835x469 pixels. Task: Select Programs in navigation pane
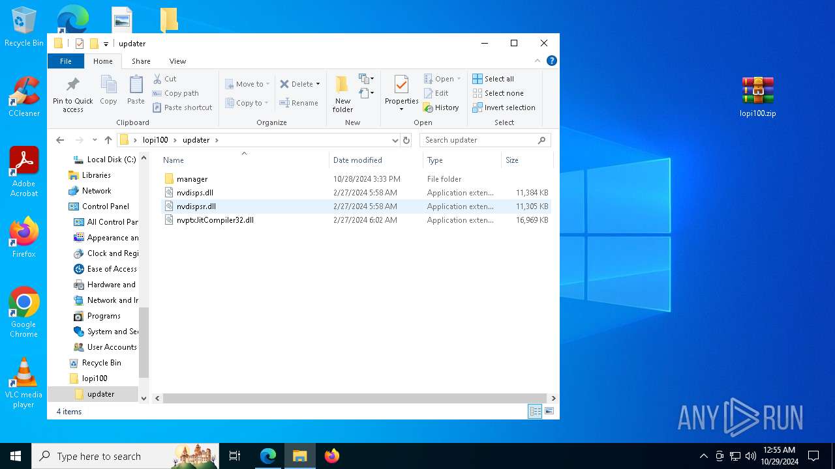97,316
